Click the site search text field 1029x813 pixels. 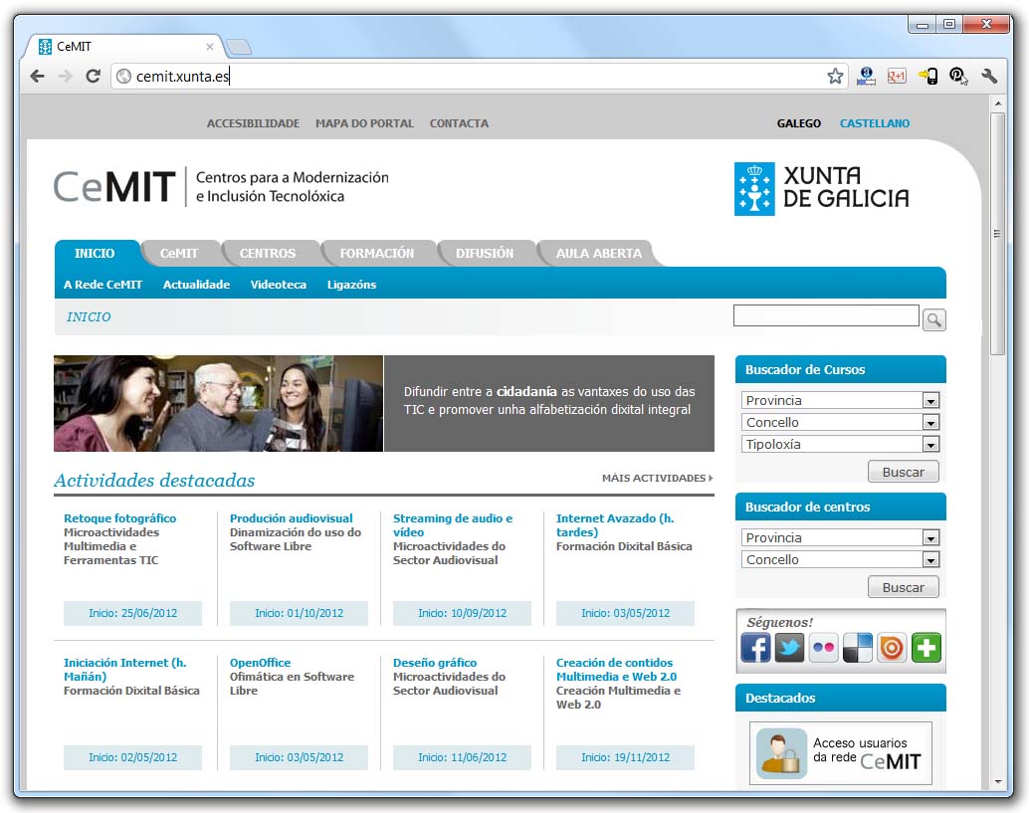(x=826, y=315)
